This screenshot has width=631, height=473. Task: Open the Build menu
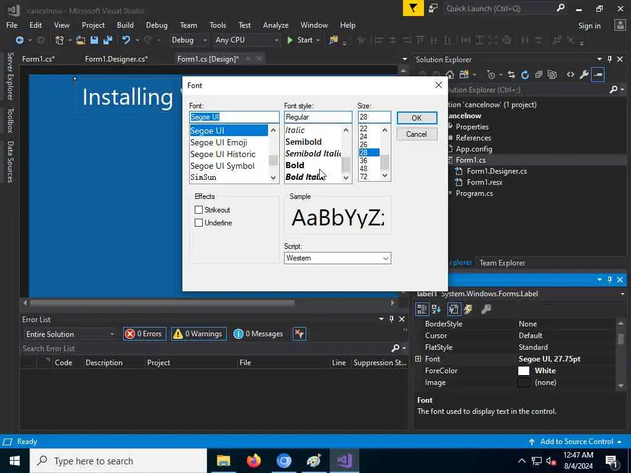125,25
